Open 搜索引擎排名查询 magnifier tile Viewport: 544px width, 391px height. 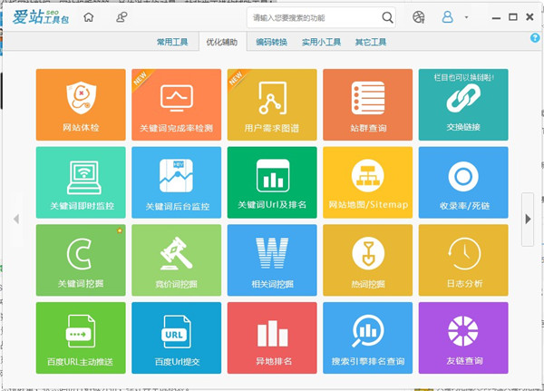[x=368, y=337]
